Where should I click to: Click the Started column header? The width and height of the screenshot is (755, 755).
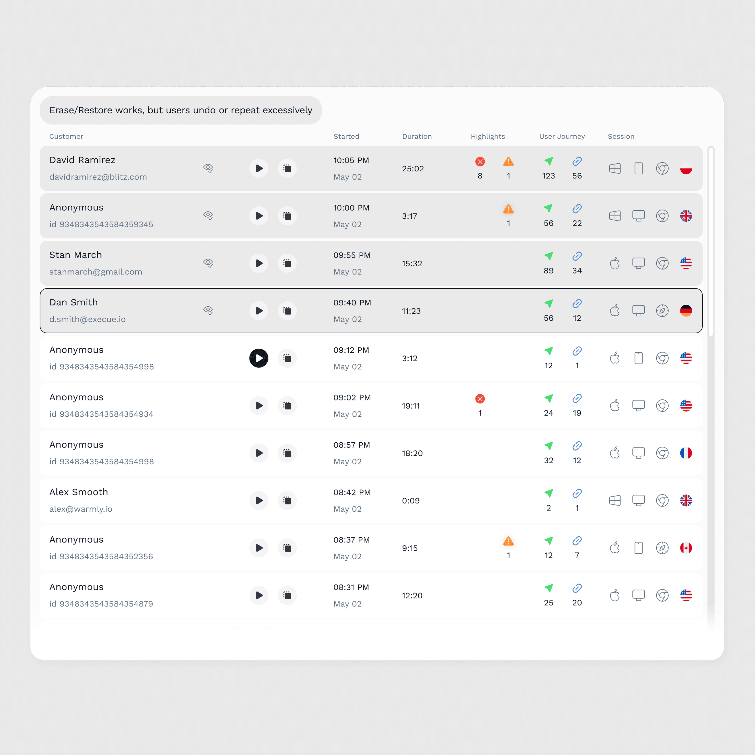346,136
